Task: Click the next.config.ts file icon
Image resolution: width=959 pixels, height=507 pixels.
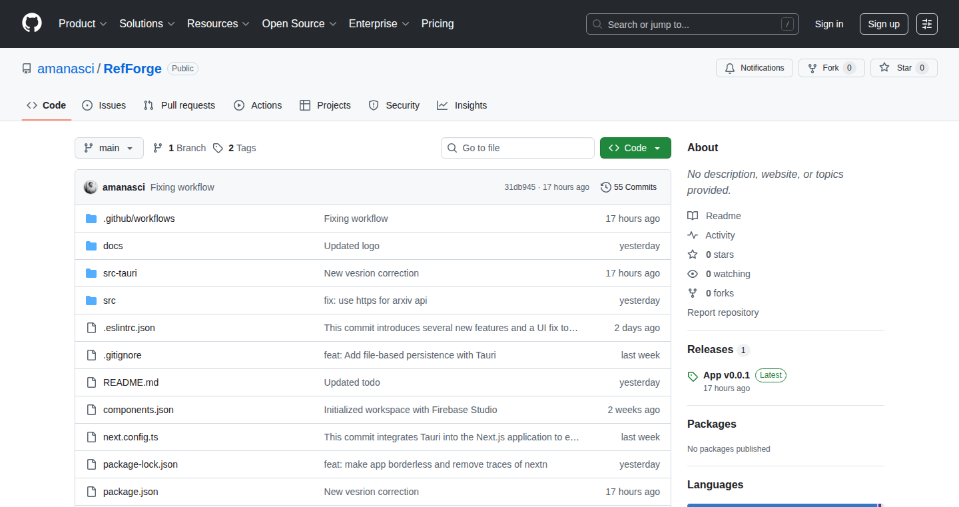Action: point(91,437)
